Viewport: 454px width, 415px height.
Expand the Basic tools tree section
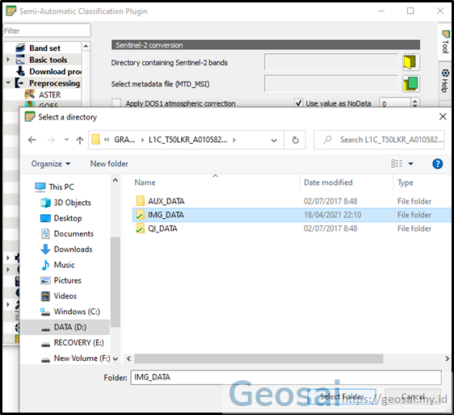click(8, 60)
